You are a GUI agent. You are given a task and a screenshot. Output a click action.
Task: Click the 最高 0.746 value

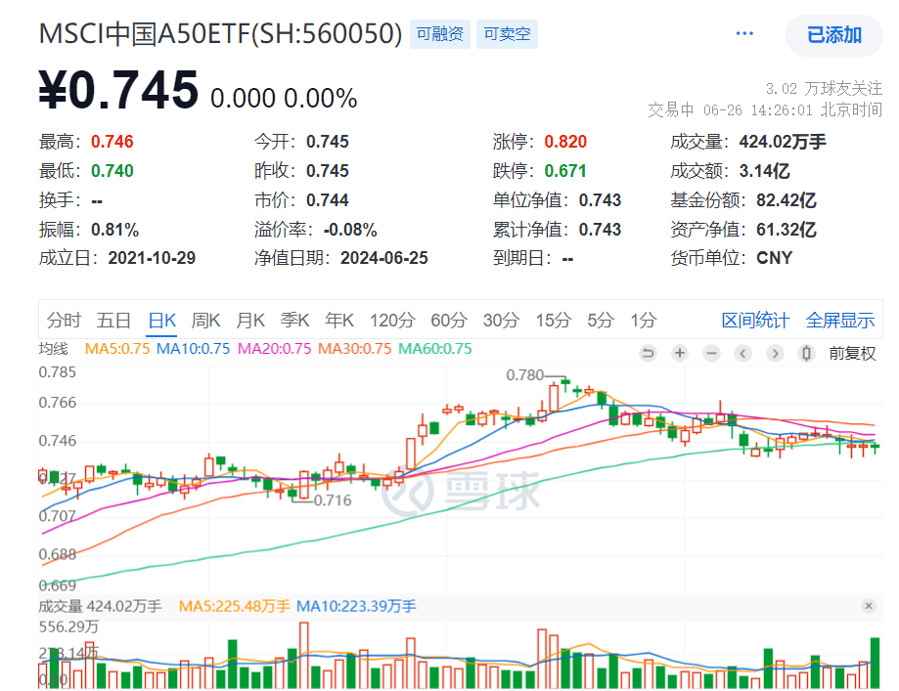click(112, 142)
